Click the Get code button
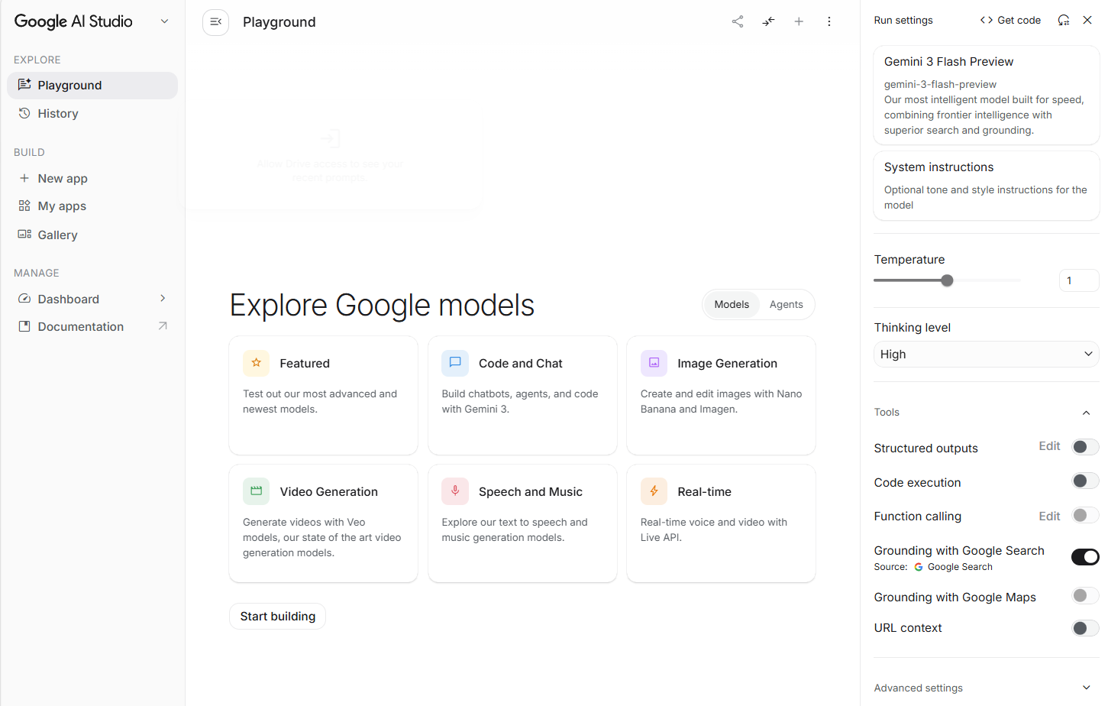1108x706 pixels. (1010, 20)
